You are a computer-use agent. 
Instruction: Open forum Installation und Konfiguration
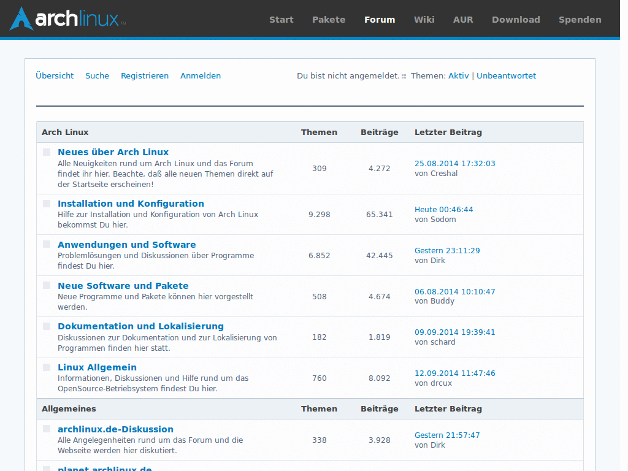(131, 204)
